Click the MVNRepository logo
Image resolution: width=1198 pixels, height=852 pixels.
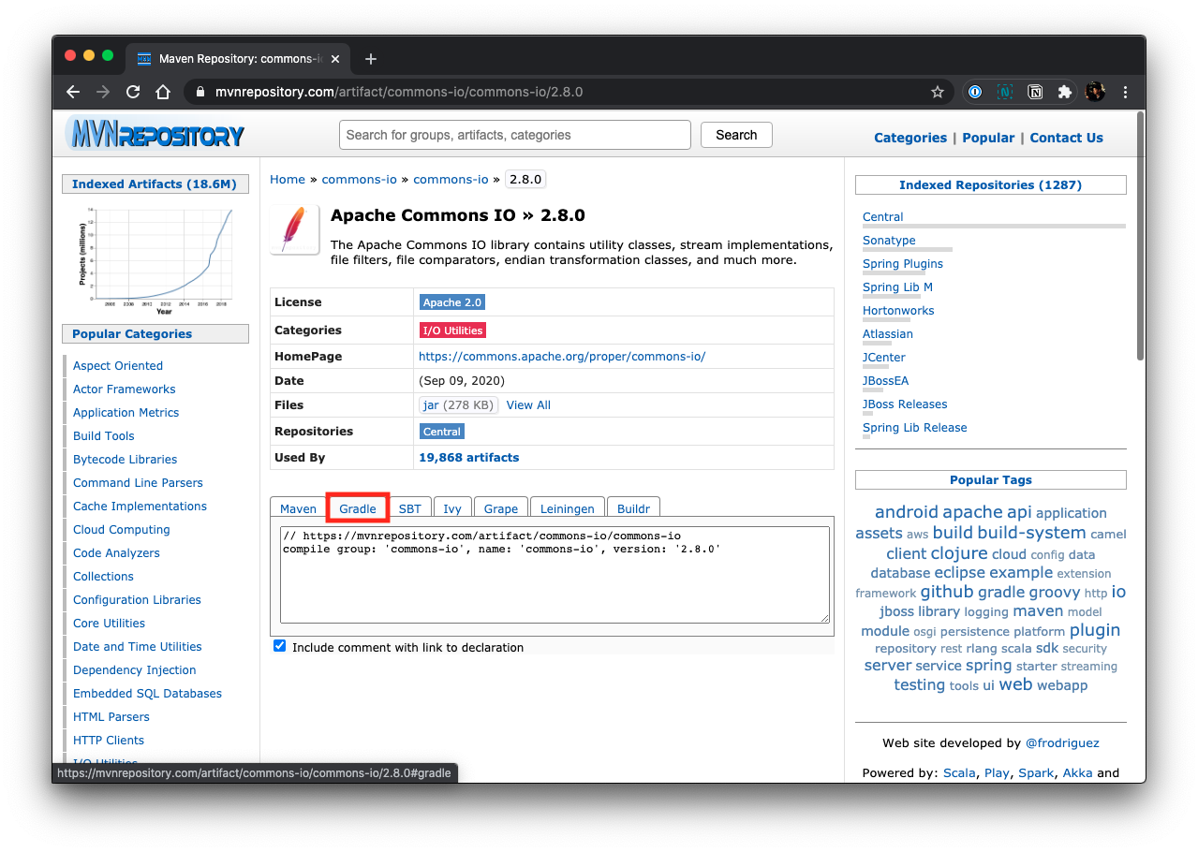pyautogui.click(x=155, y=135)
